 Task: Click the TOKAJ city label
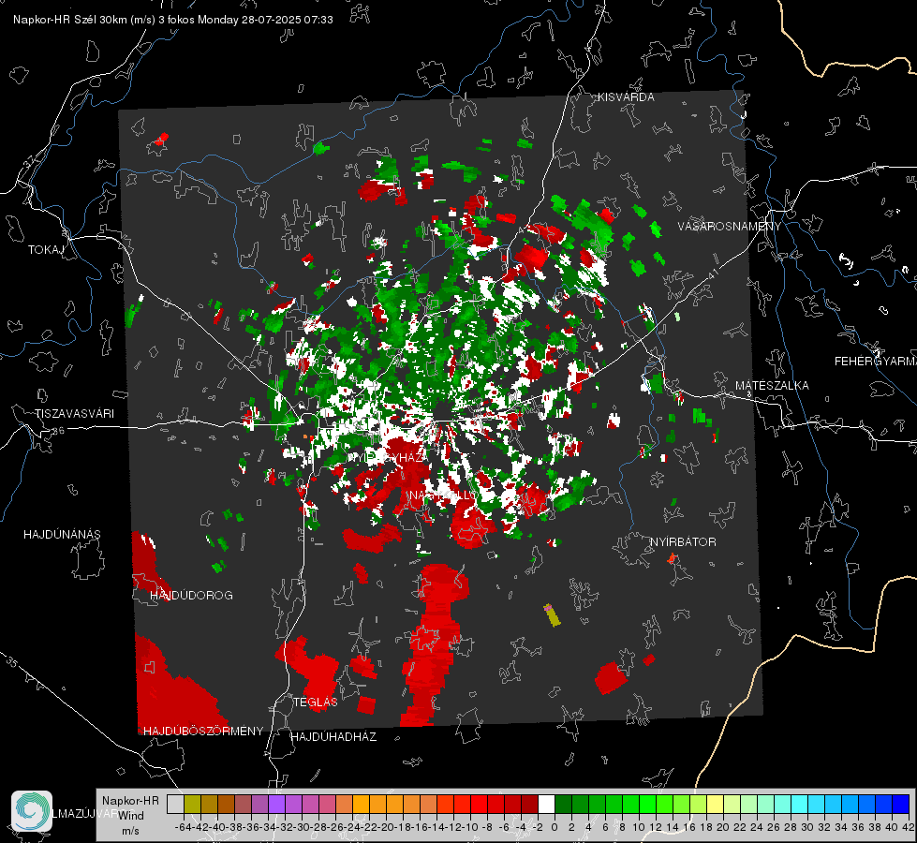tap(46, 250)
